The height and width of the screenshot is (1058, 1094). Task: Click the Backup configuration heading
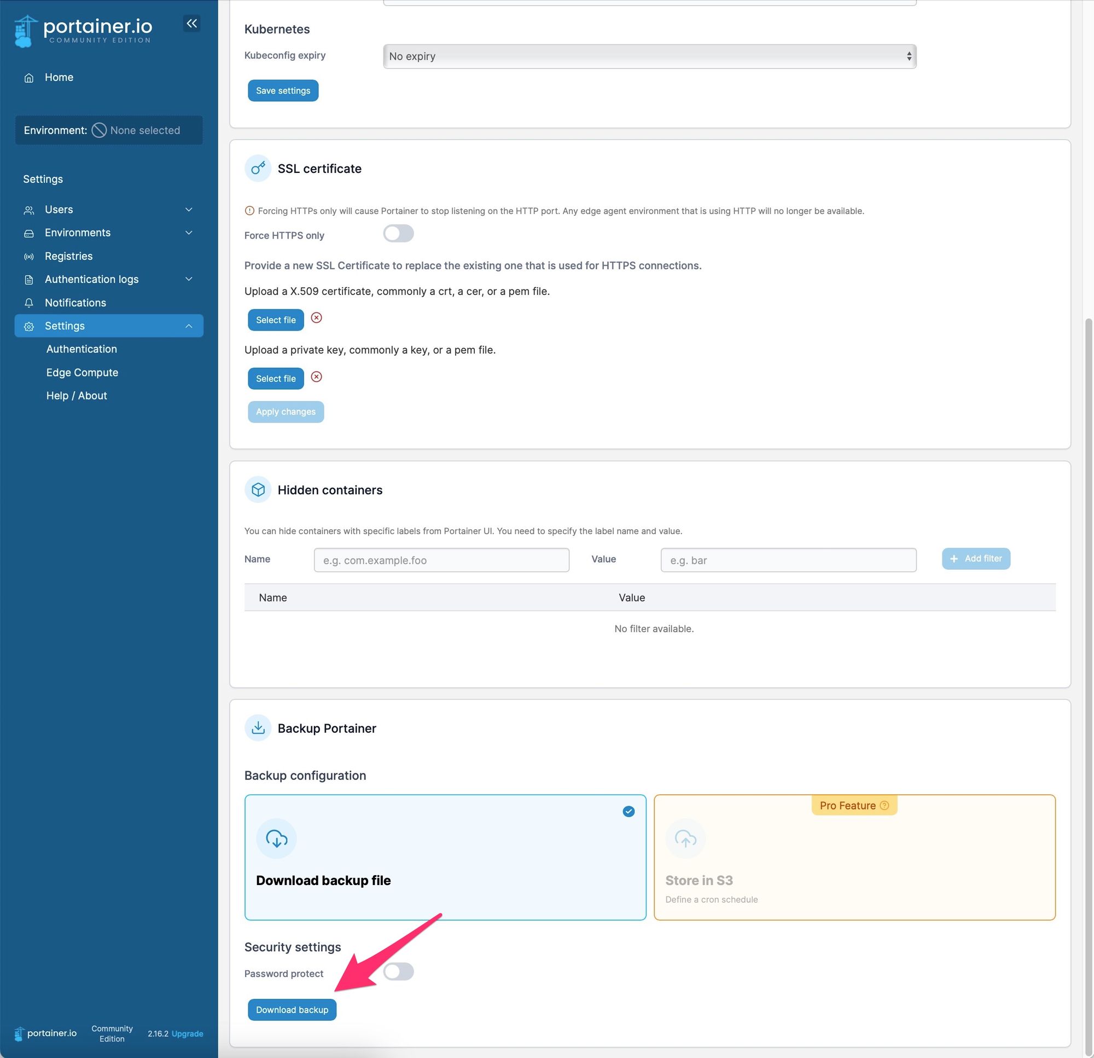(x=305, y=775)
